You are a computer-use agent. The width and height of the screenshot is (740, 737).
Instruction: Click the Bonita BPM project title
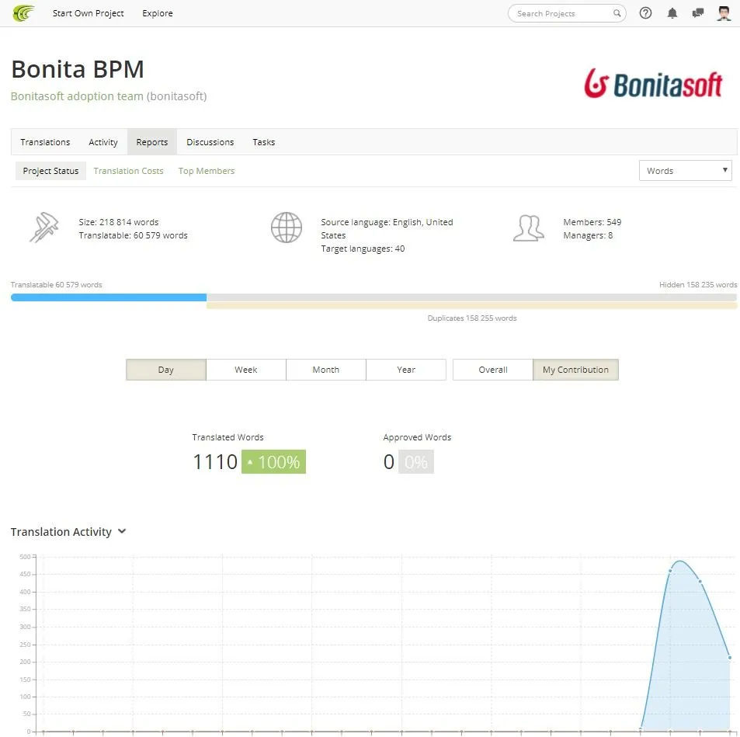click(78, 69)
